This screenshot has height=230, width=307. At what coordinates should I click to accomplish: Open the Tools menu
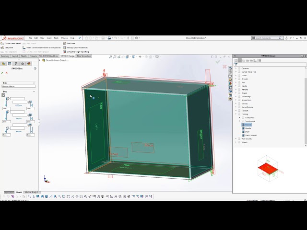(56, 38)
